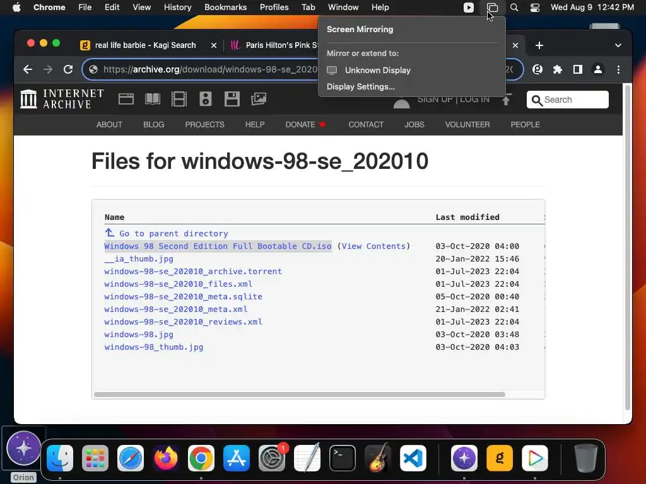
Task: Expand Chrome tab search chevron
Action: tap(618, 45)
